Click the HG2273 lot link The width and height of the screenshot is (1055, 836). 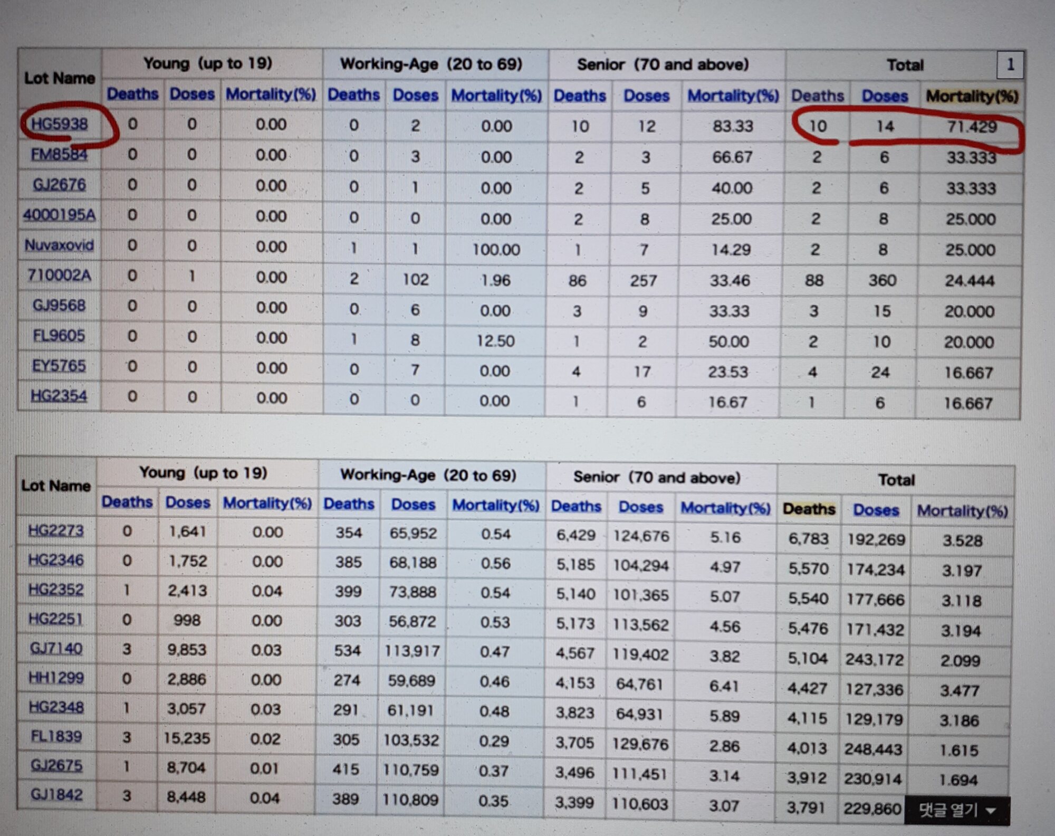(56, 530)
